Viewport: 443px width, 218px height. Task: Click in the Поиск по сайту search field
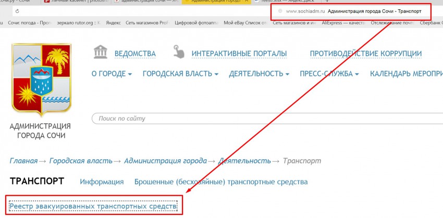[261, 119]
